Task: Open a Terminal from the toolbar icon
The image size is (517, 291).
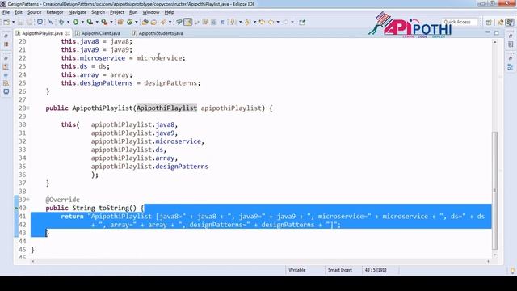Action: (40, 22)
